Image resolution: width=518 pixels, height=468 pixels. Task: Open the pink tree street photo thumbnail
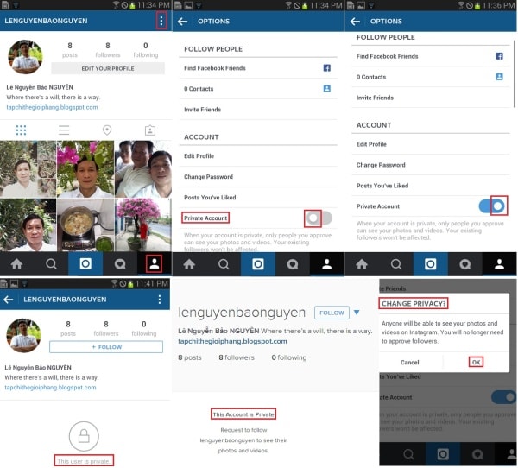[x=143, y=225]
